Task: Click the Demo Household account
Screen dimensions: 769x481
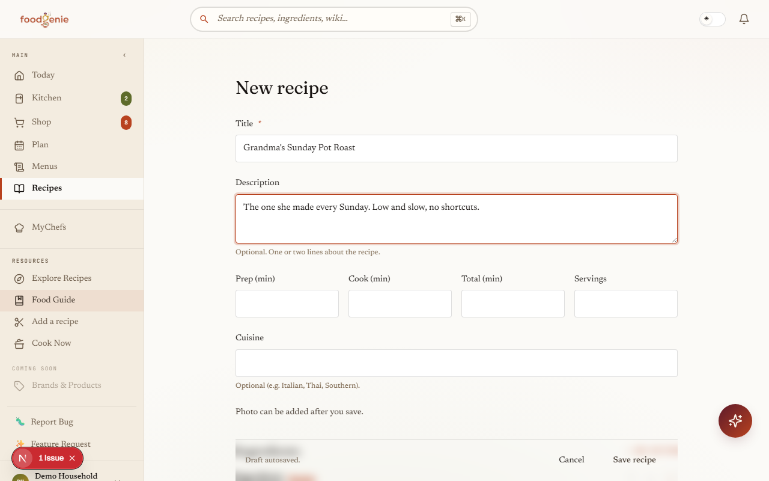Action: [66, 476]
